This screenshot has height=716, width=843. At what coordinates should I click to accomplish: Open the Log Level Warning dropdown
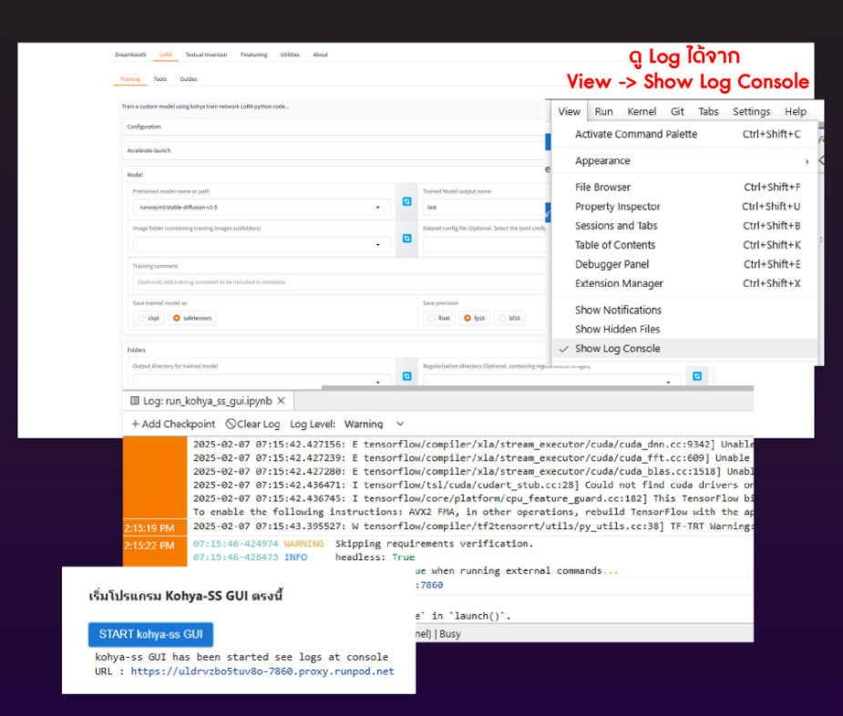pyautogui.click(x=399, y=424)
